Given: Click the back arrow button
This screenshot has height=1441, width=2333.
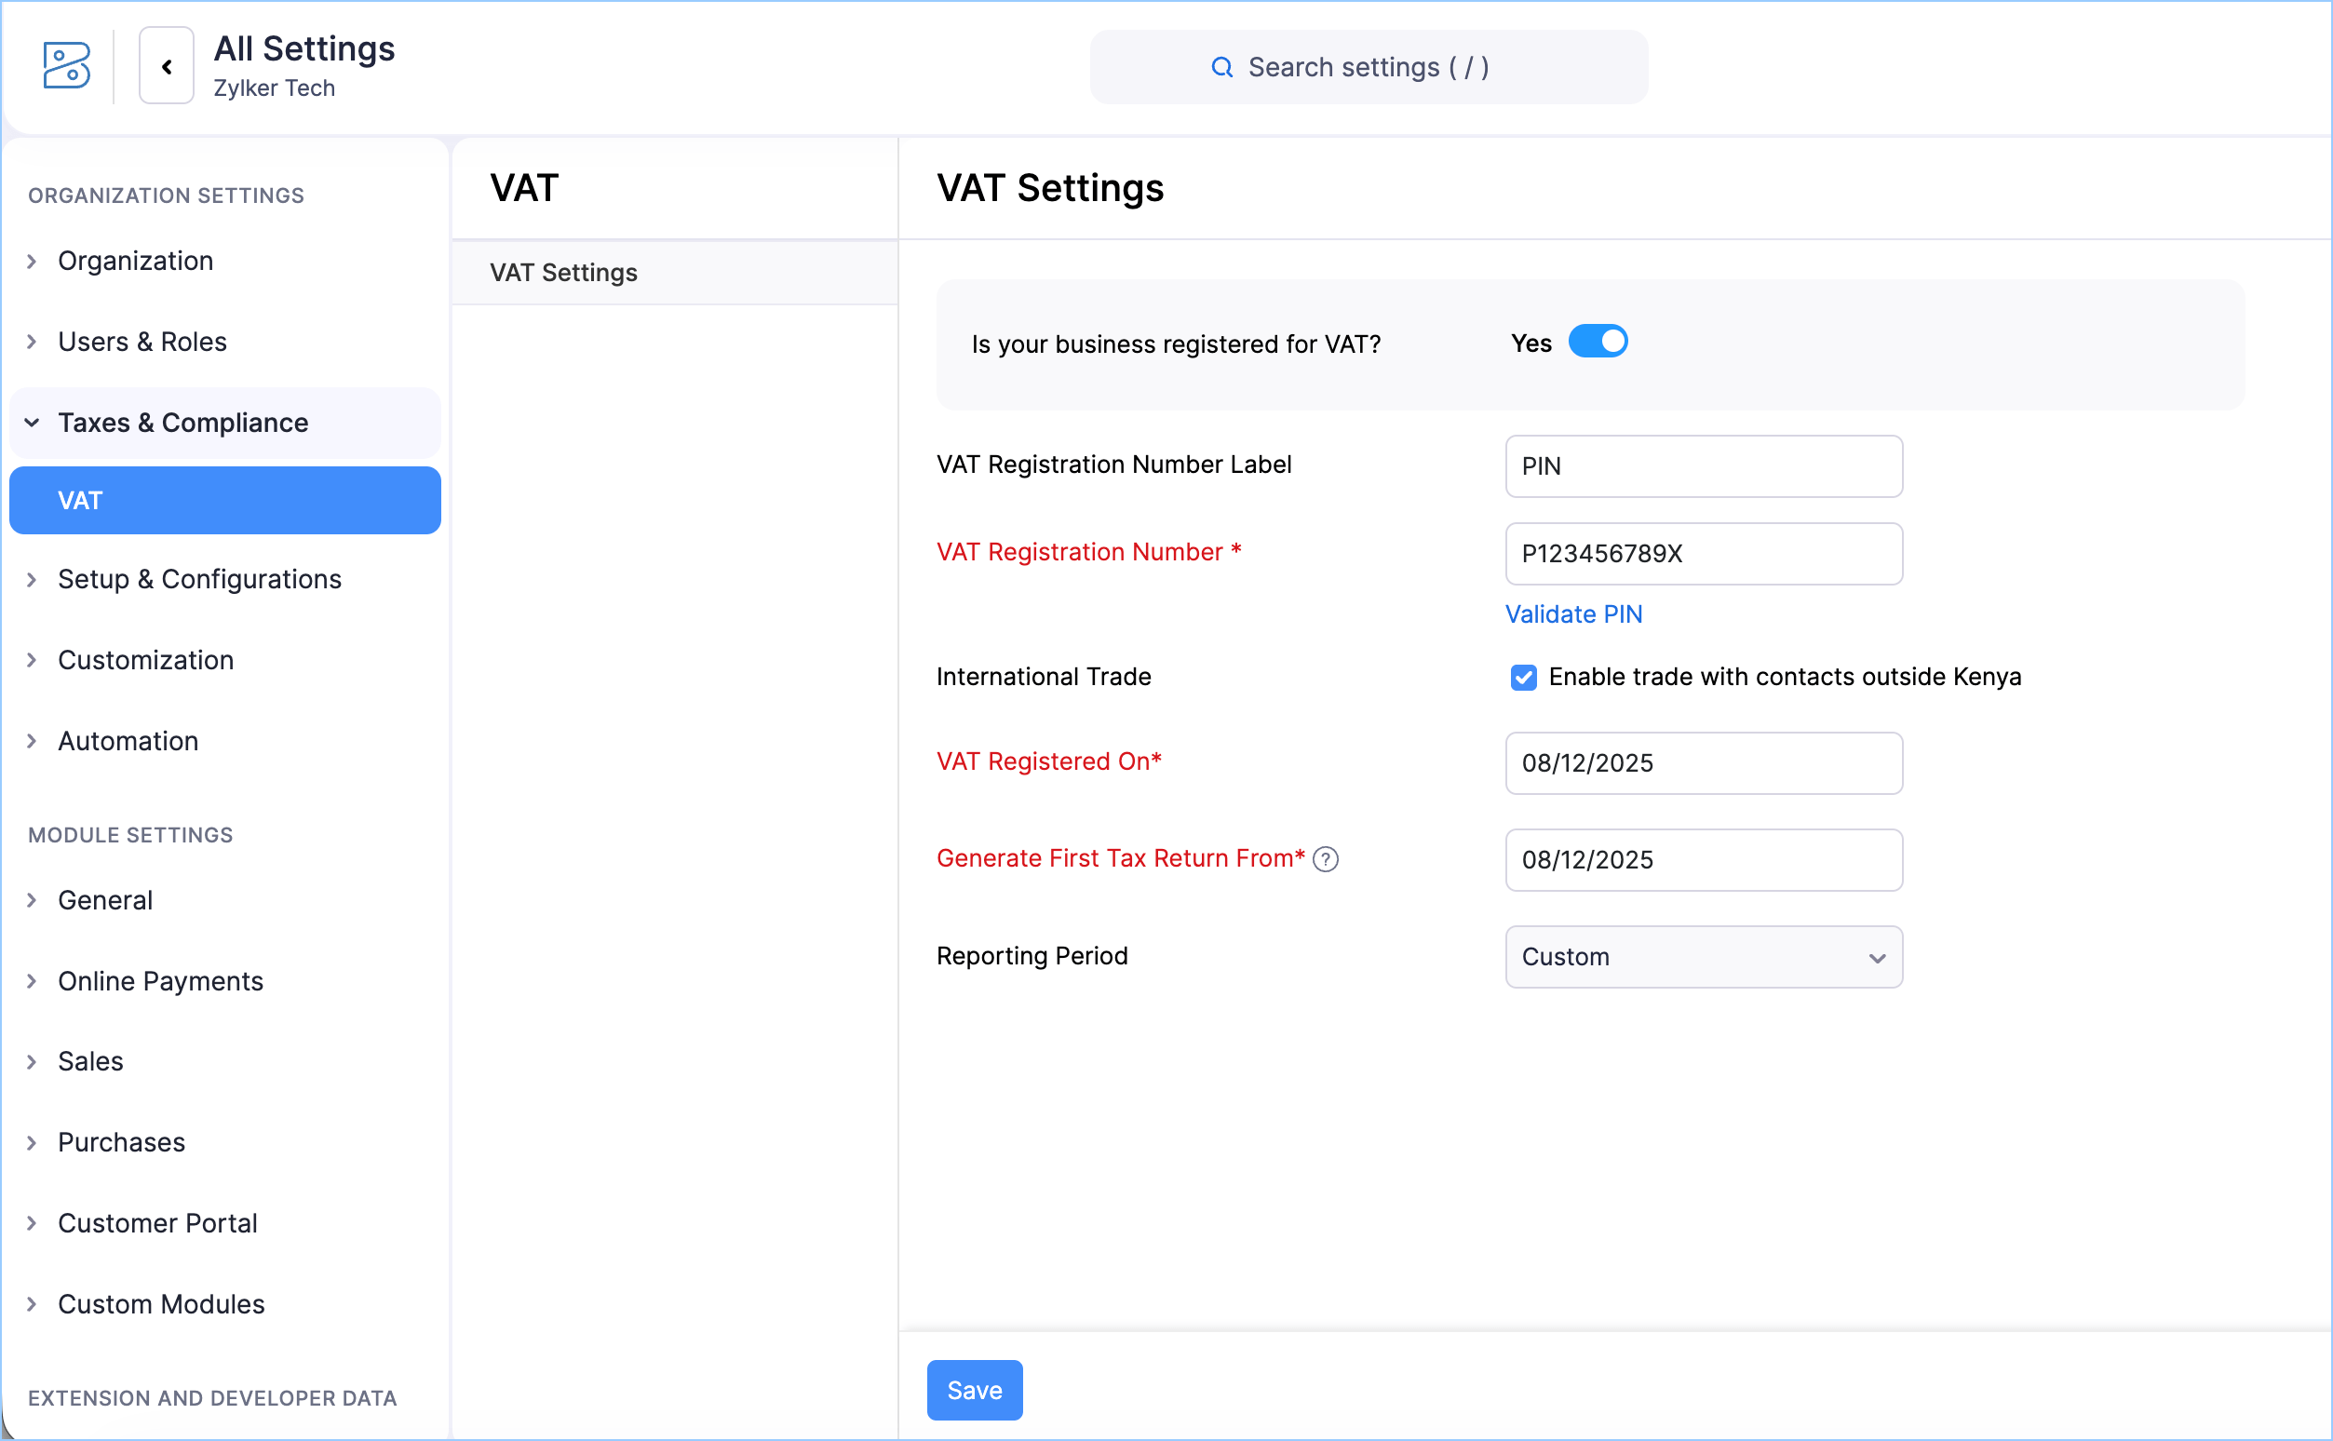Looking at the screenshot, I should [167, 66].
